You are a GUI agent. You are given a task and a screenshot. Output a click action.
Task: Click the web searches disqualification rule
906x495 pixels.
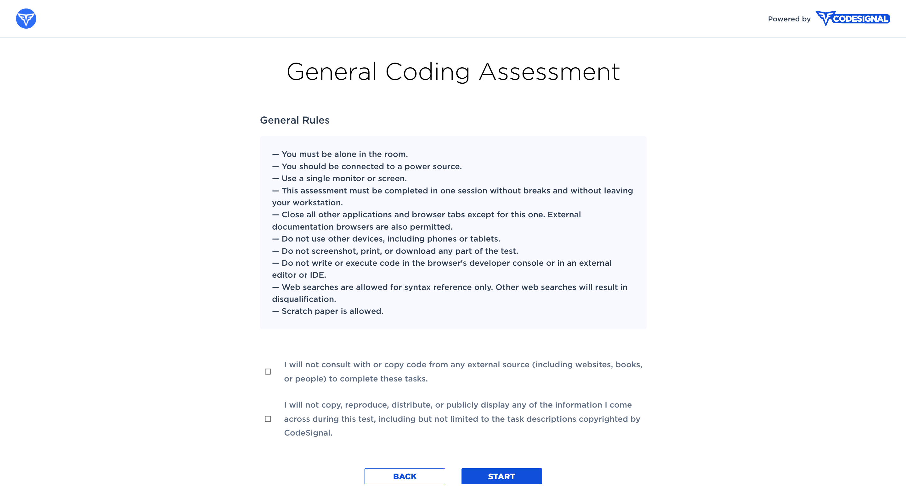point(450,293)
